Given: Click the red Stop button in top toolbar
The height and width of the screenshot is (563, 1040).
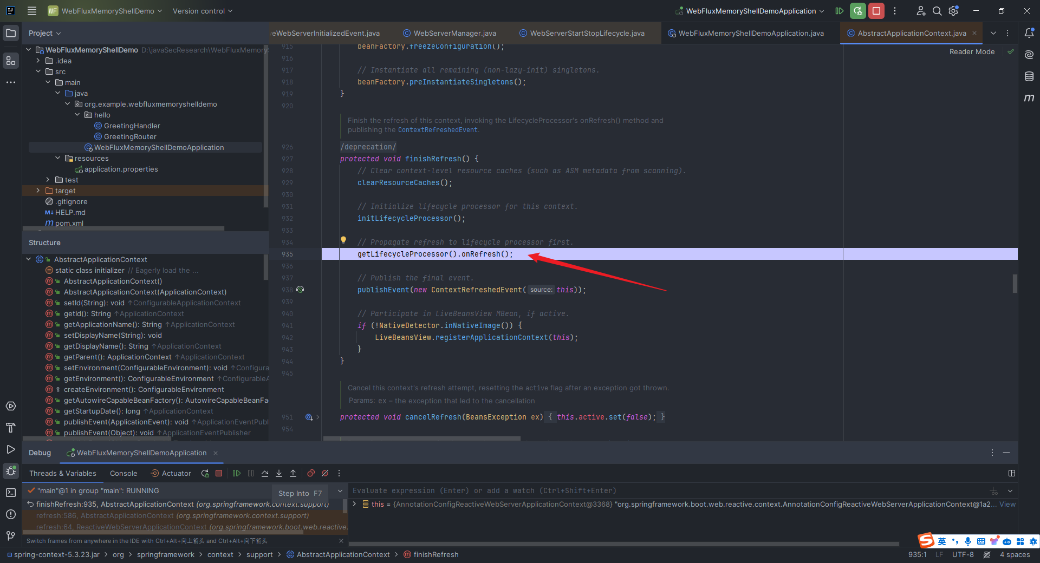Looking at the screenshot, I should click(x=876, y=11).
